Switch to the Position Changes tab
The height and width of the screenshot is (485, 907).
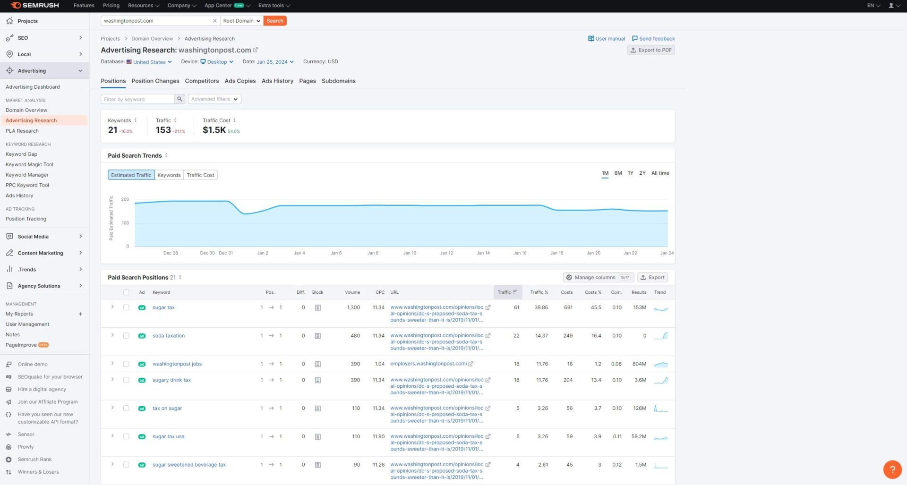point(155,81)
